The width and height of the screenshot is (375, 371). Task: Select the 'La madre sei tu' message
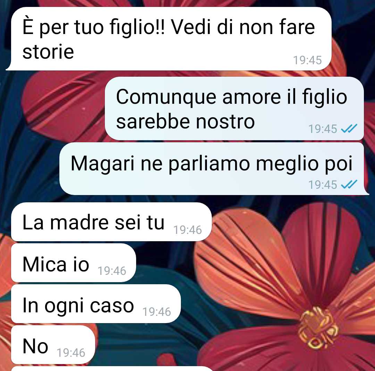111,222
